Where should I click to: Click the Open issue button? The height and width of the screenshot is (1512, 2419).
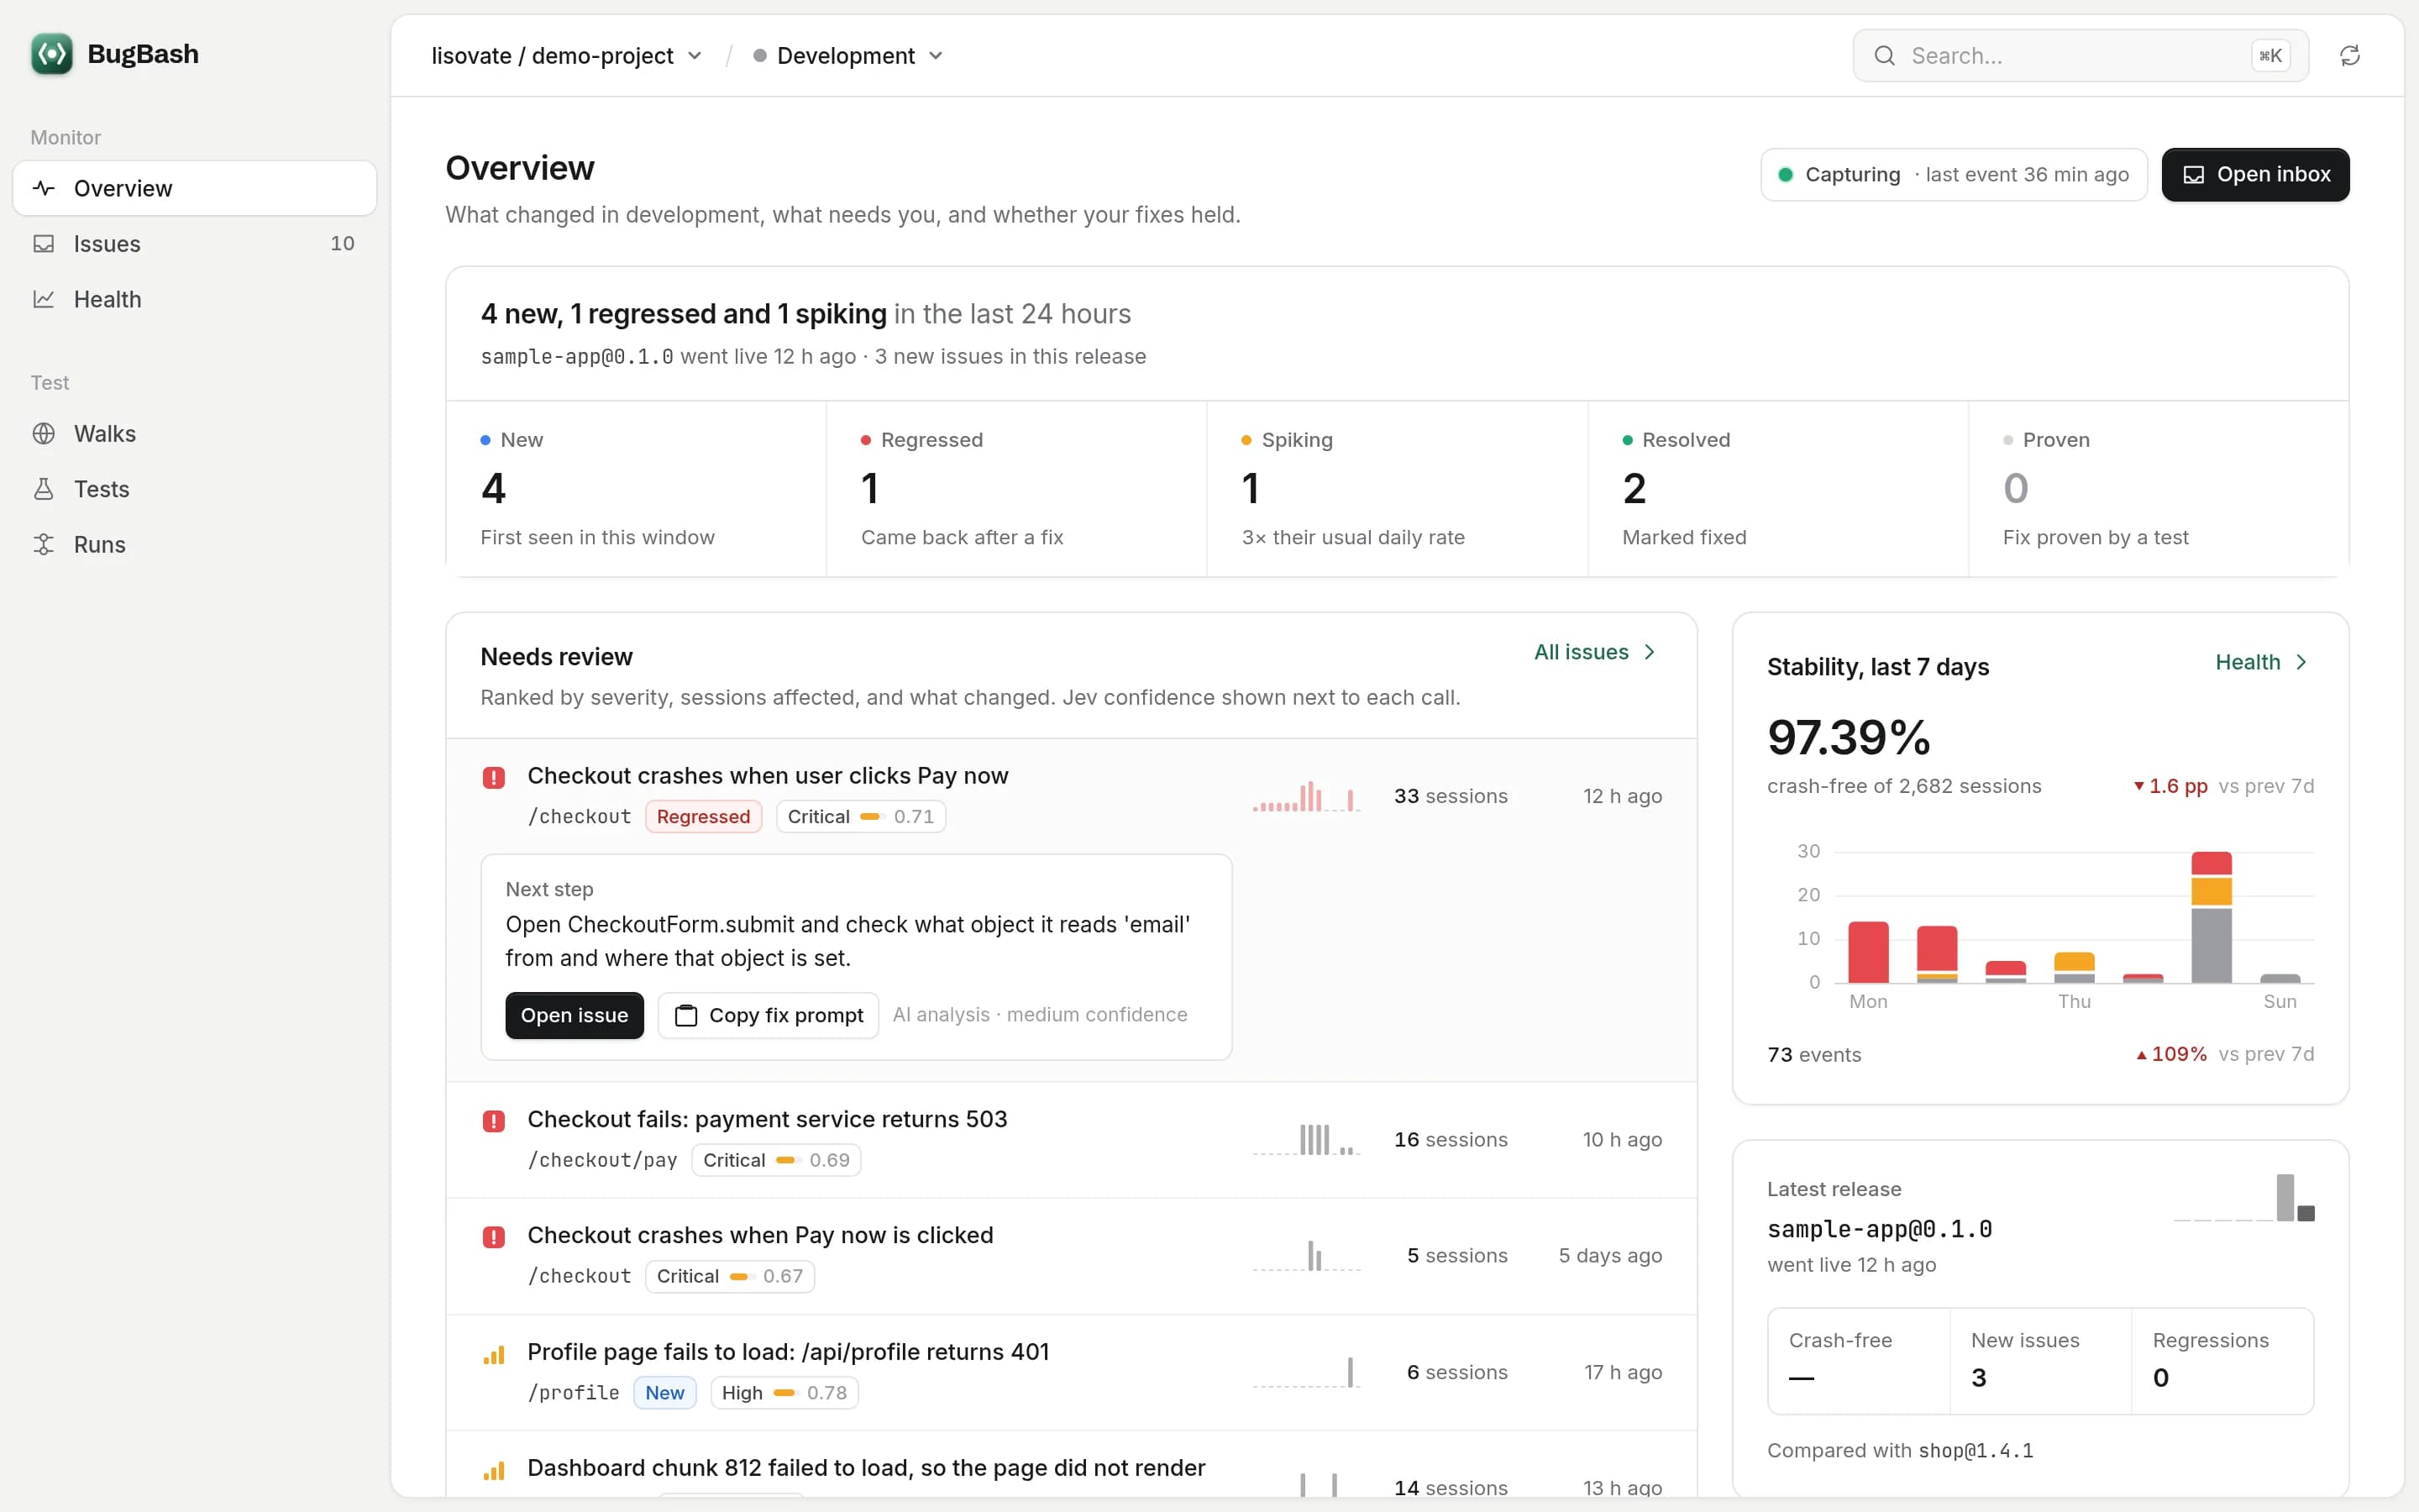(x=575, y=1016)
